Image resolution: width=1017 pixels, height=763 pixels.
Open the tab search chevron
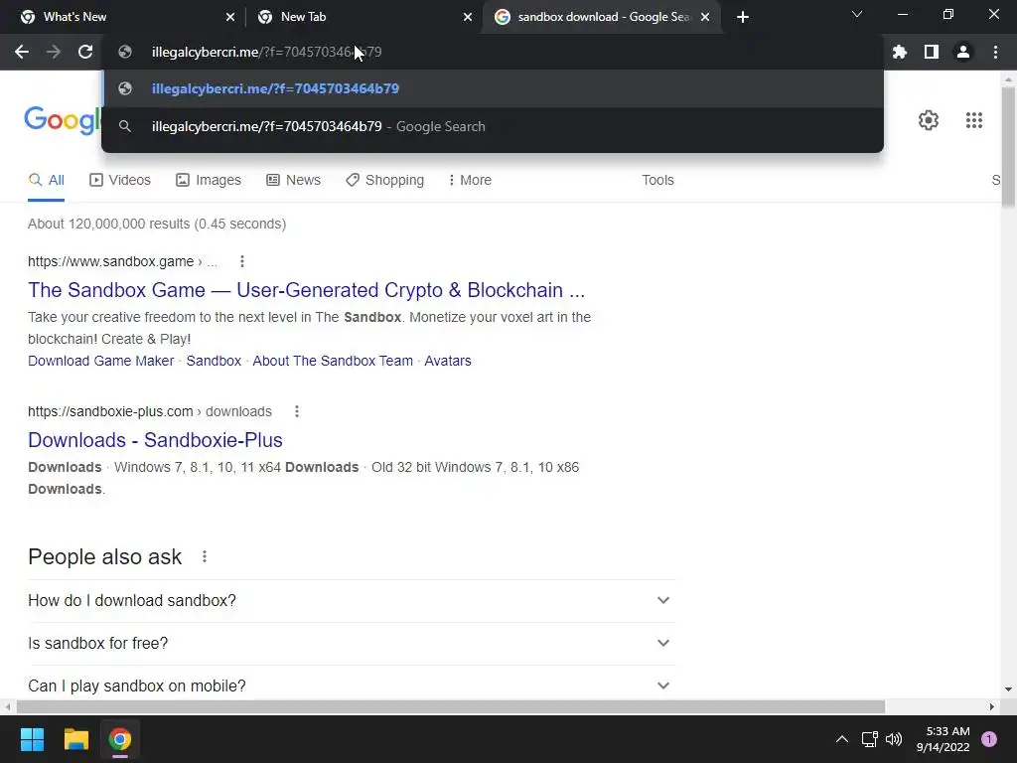click(x=857, y=14)
